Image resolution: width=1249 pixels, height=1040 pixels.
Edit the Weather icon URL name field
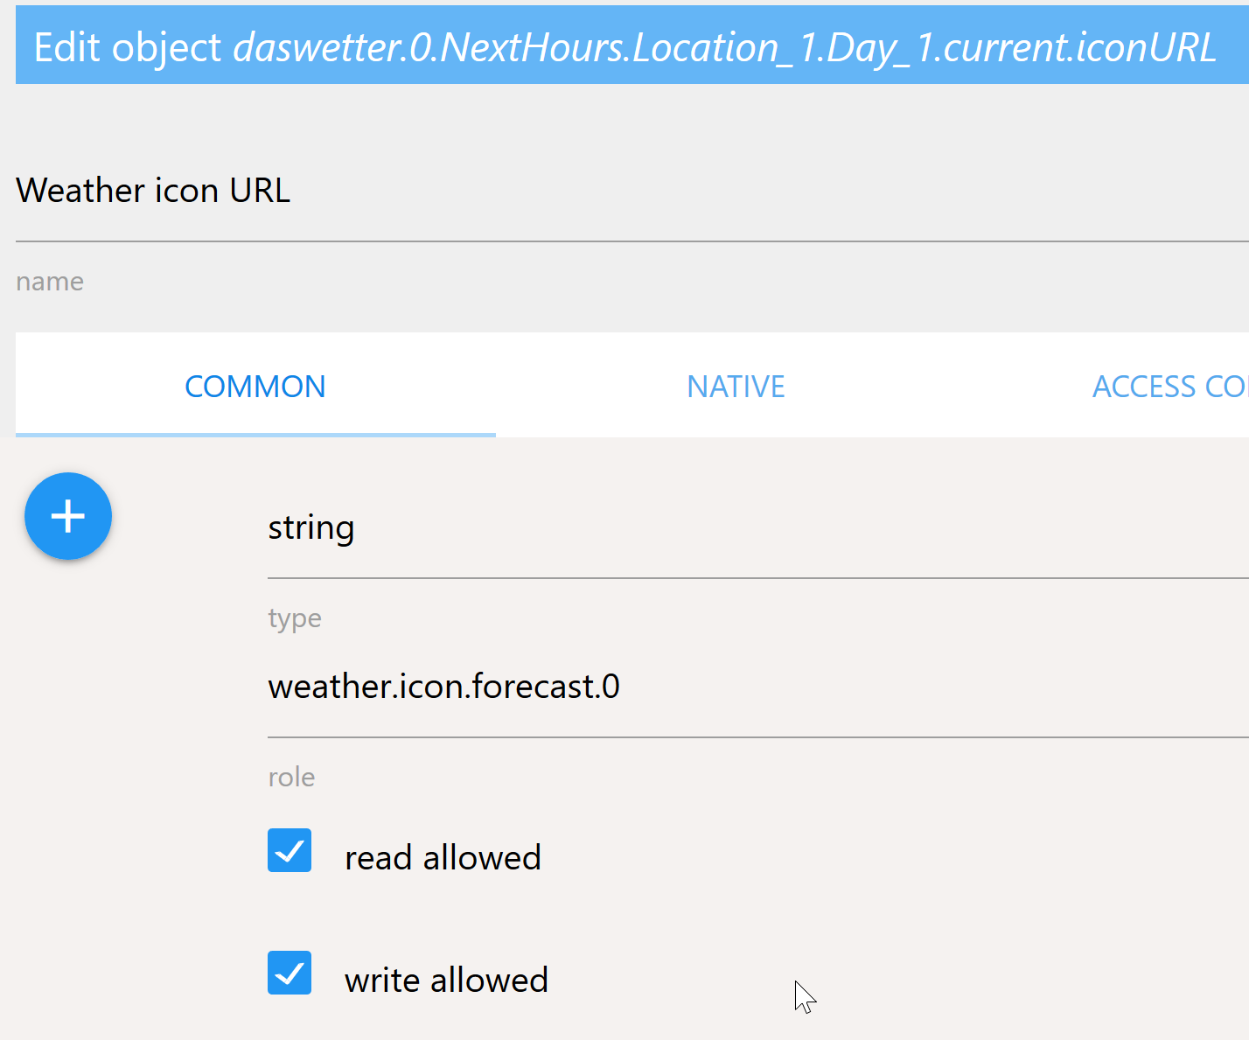point(632,191)
